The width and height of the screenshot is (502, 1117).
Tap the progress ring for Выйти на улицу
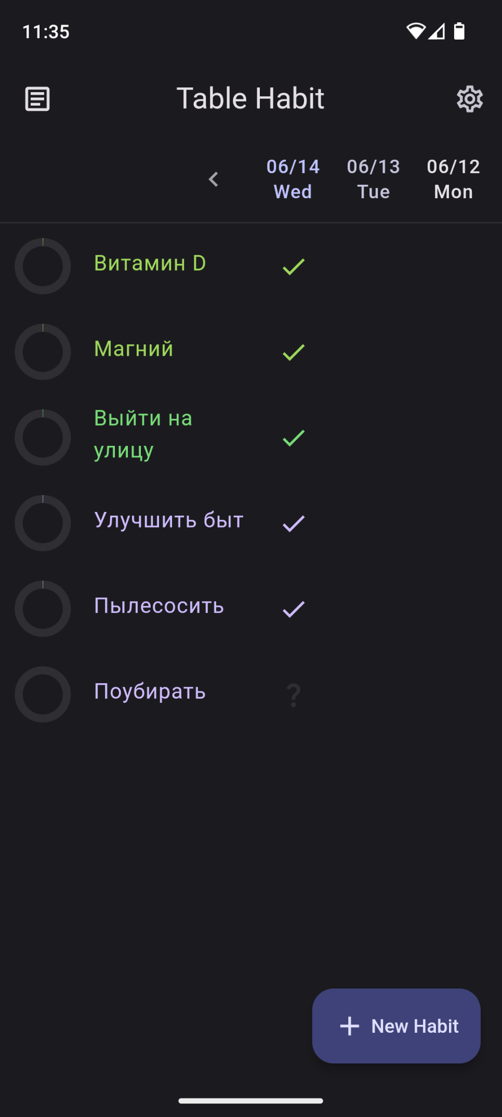(x=43, y=438)
